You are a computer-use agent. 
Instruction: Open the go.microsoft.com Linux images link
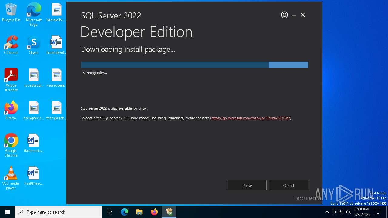[x=251, y=118]
